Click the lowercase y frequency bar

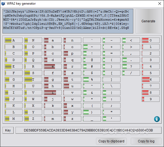pyautogui.click(x=72, y=112)
